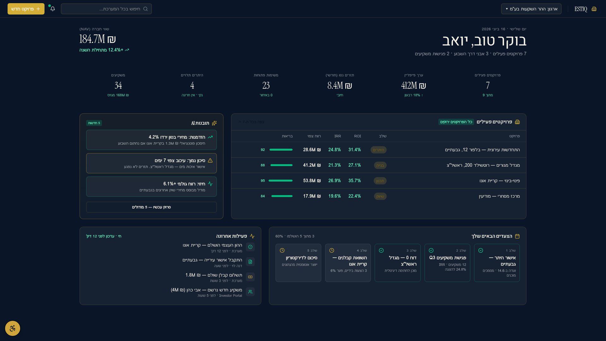
Task: Open the accessibility widget button
Action: click(13, 328)
